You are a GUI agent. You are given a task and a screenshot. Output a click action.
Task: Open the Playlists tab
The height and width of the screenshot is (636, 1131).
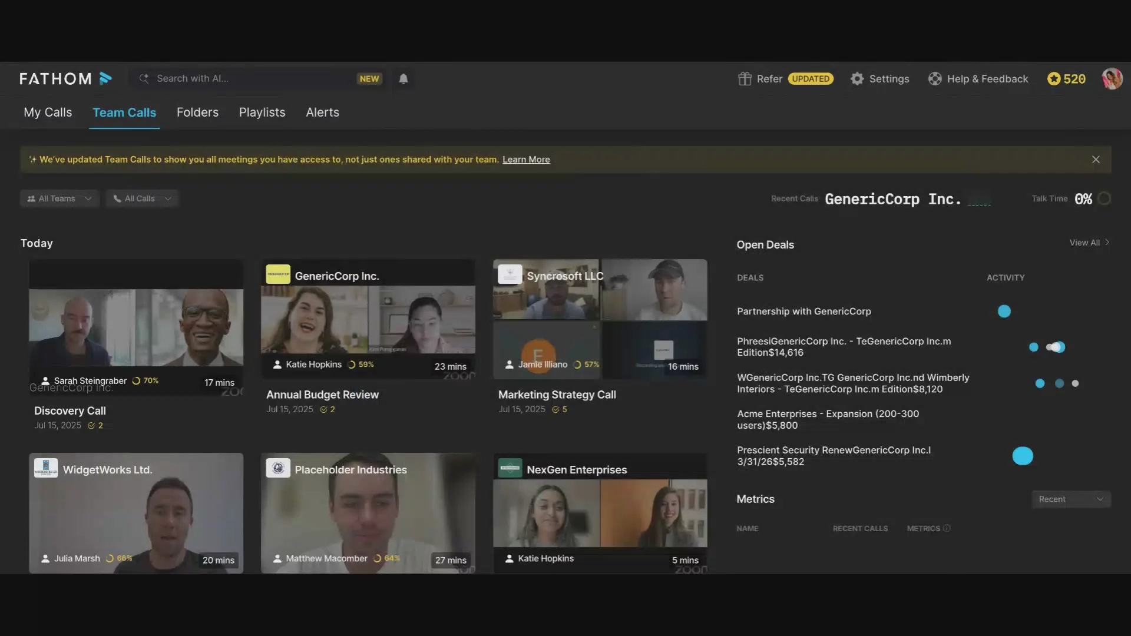[262, 112]
